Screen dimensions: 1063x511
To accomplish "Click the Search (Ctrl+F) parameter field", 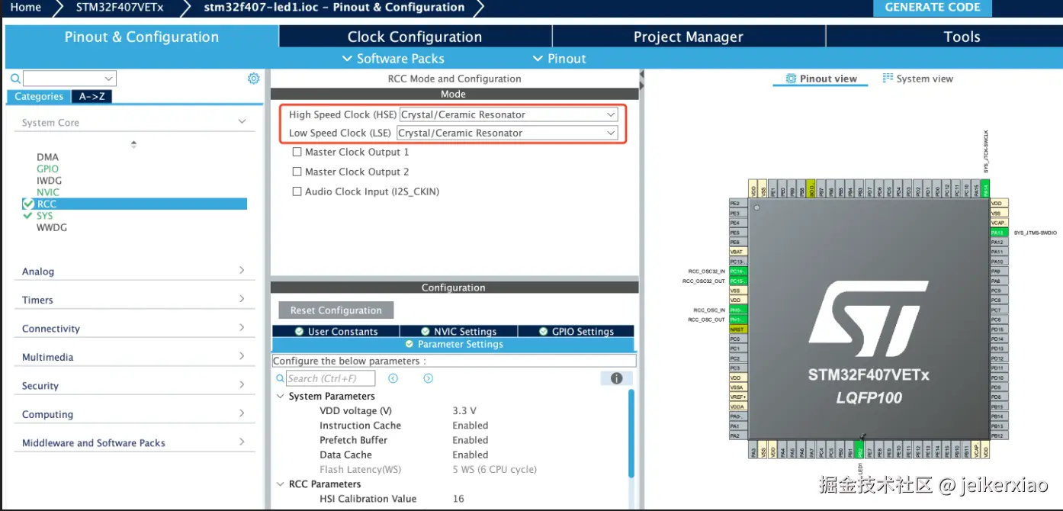I will (x=331, y=378).
